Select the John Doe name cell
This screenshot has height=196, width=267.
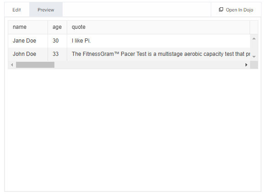click(x=28, y=54)
